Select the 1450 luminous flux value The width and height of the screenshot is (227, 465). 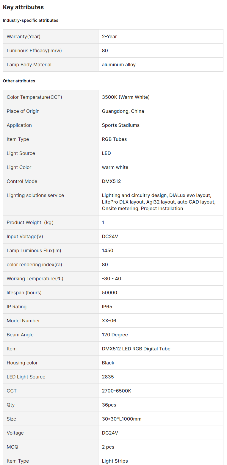click(107, 250)
